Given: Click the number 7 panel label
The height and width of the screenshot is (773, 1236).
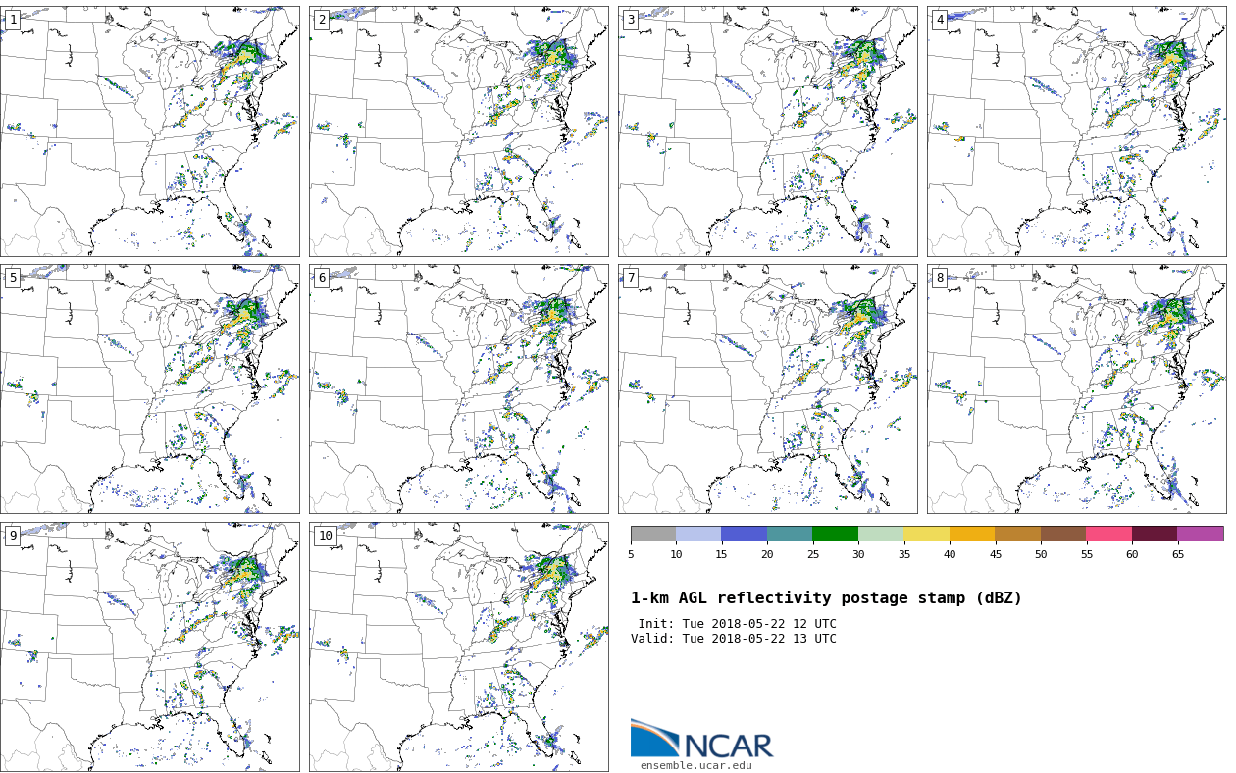Looking at the screenshot, I should [x=631, y=278].
